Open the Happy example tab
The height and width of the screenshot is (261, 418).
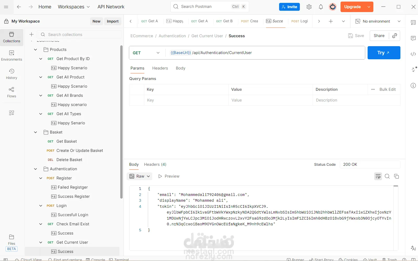(x=175, y=21)
